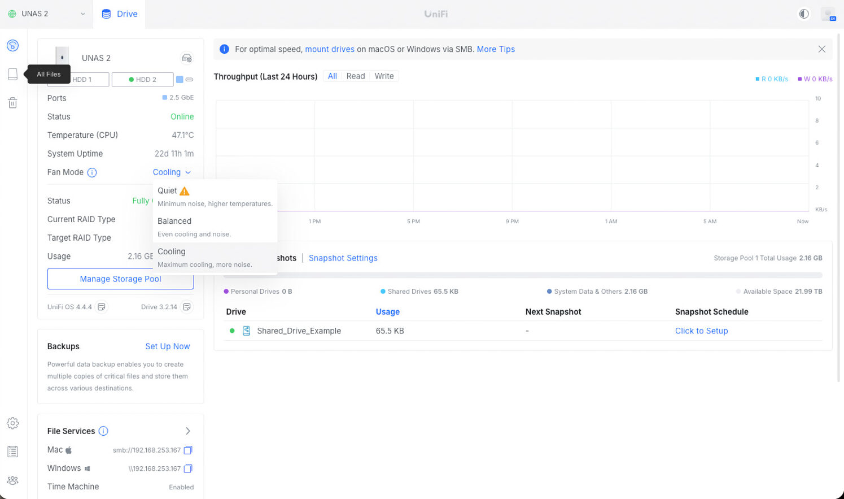Click the Fan Mode info icon
The height and width of the screenshot is (499, 844).
[x=92, y=173]
